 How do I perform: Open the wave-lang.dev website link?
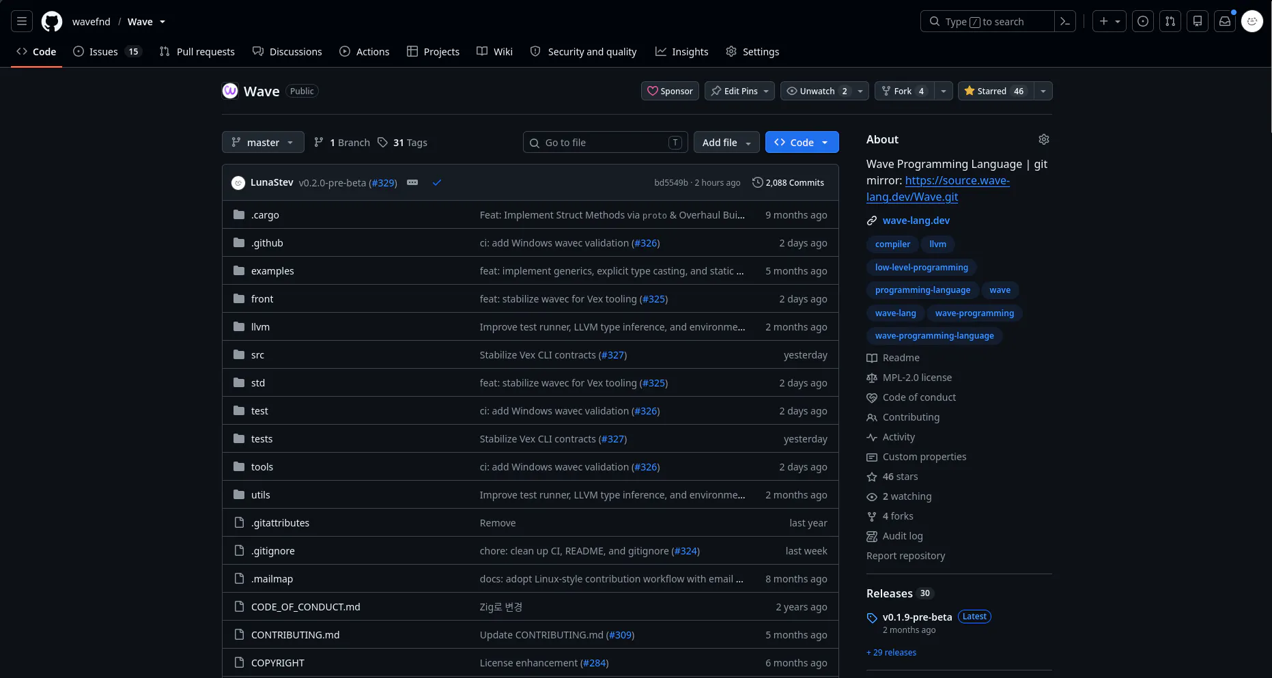pyautogui.click(x=916, y=221)
